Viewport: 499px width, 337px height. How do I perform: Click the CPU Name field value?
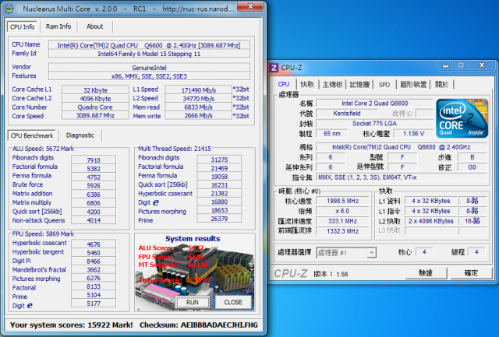(x=149, y=45)
